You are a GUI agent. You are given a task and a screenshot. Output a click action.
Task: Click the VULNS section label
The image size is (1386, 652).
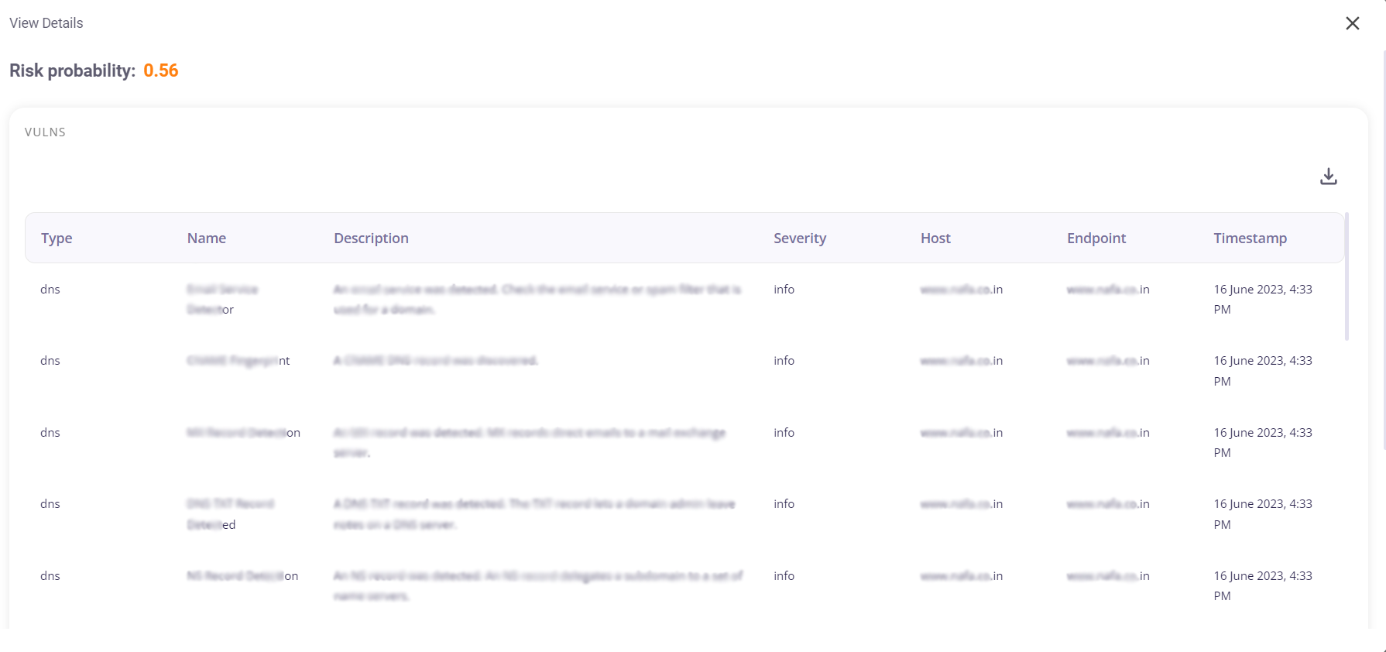pos(45,132)
